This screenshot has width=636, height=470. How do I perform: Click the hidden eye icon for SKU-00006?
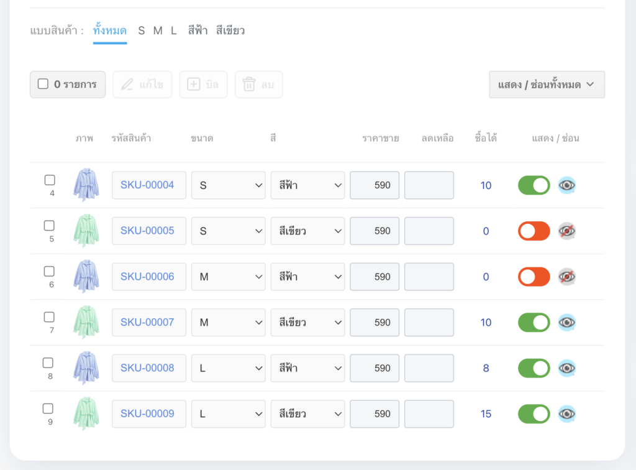click(x=566, y=277)
